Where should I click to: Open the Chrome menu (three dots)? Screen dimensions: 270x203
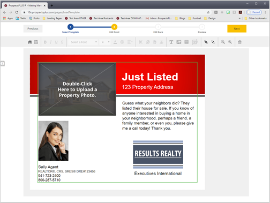pyautogui.click(x=265, y=12)
